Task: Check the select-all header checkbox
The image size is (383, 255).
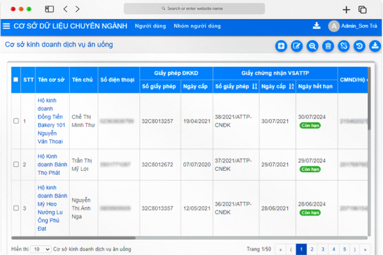Action: click(16, 80)
